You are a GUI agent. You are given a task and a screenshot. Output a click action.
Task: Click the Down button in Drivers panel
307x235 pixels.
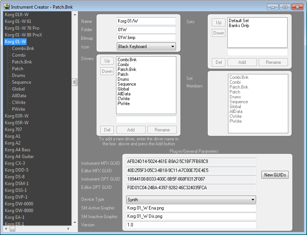pyautogui.click(x=107, y=71)
